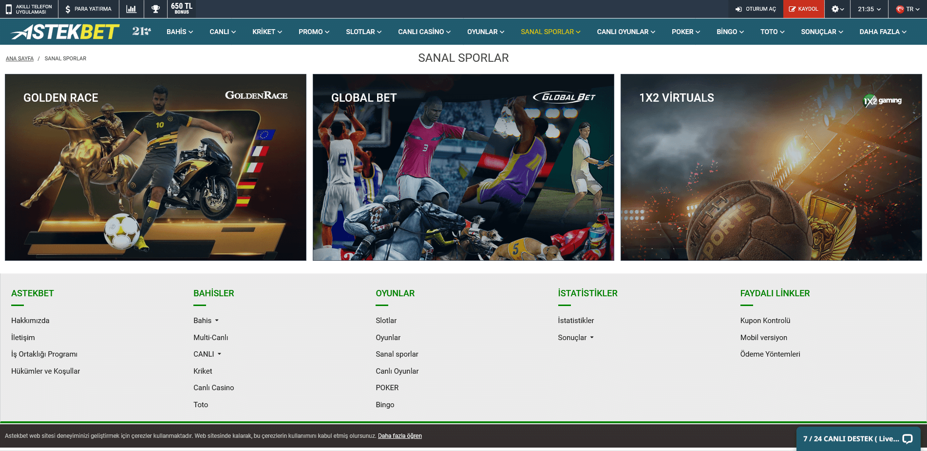Open the DAHA FAZLA menu
The height and width of the screenshot is (451, 927).
[x=883, y=32]
